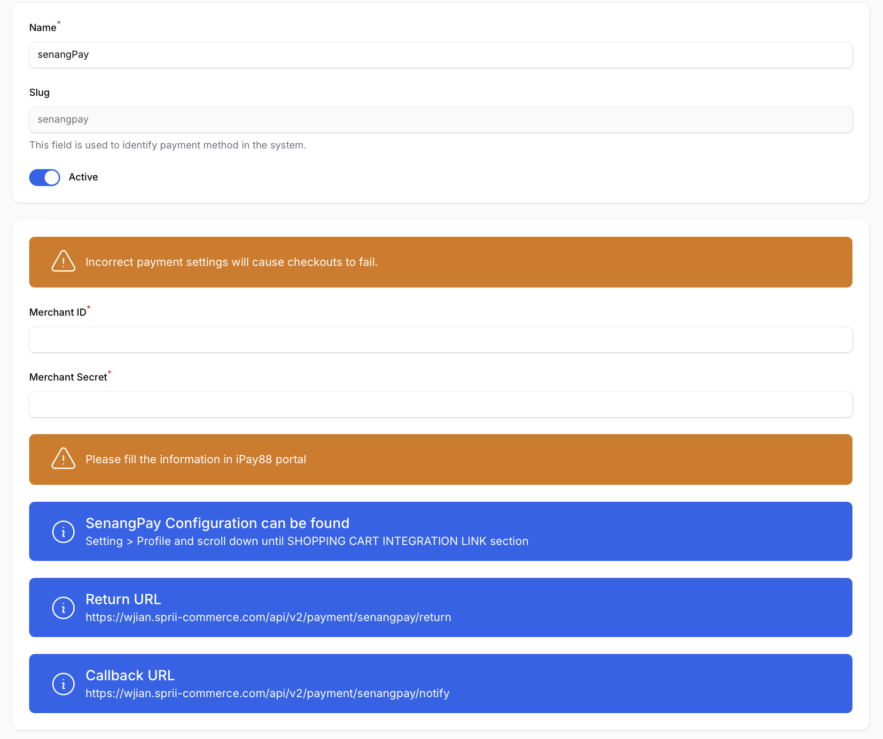Click warning icon on iPay88 portal banner
883x739 pixels.
click(63, 459)
